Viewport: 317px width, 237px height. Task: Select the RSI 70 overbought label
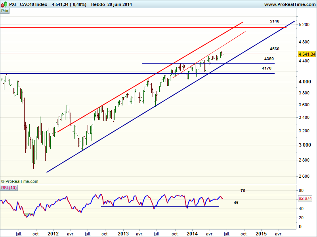[243, 190]
